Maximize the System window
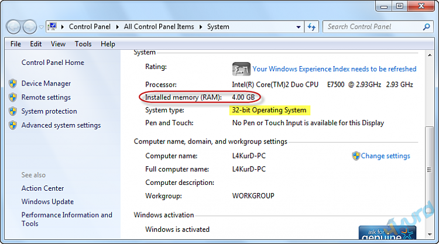Viewport: 439px width, 244px height. tap(400, 6)
